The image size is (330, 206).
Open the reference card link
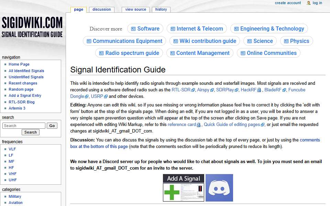tap(182, 124)
